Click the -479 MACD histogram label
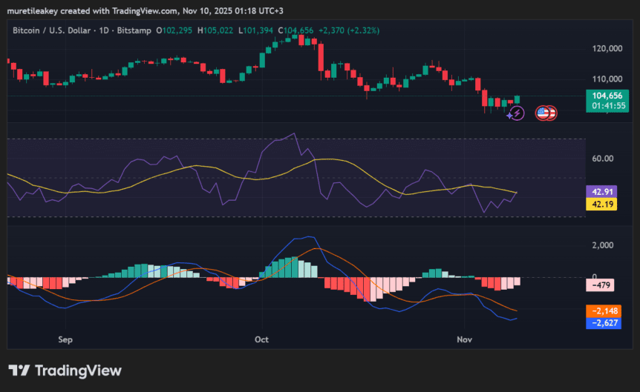 600,285
